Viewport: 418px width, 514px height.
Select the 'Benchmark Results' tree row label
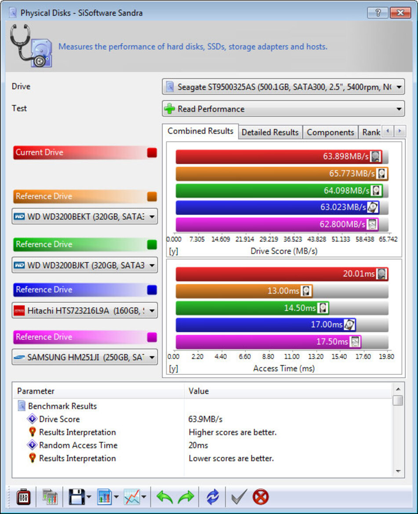(x=62, y=406)
